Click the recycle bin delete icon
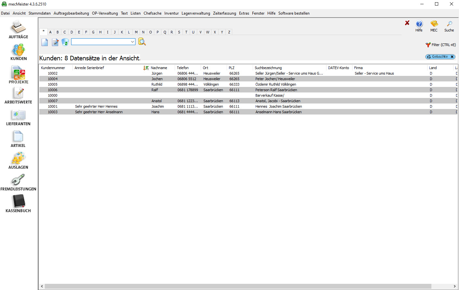 click(65, 42)
